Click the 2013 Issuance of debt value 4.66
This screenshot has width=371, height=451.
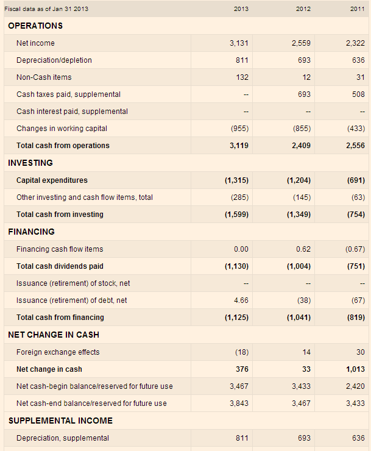(x=241, y=300)
